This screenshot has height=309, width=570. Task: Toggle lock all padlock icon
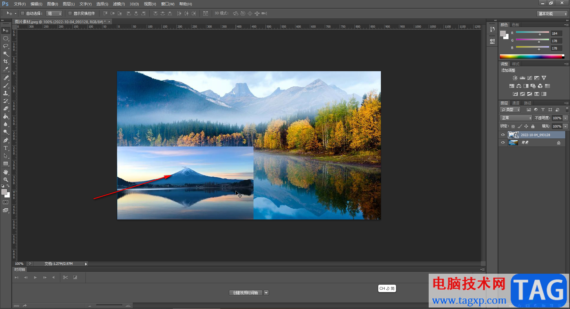[533, 126]
